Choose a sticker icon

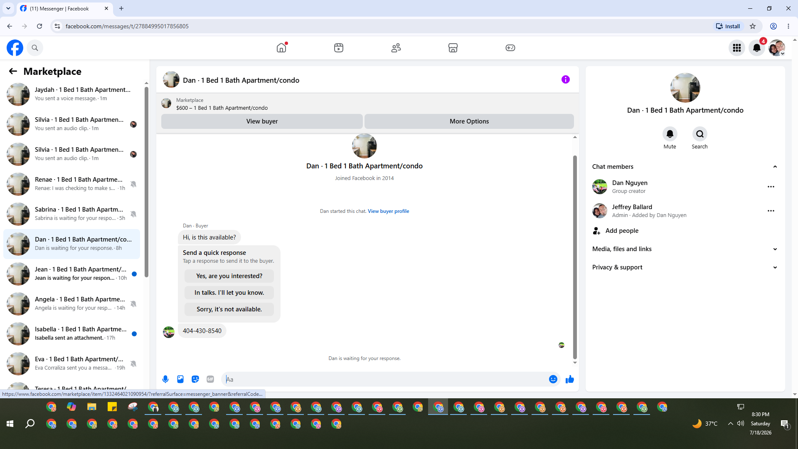coord(195,379)
